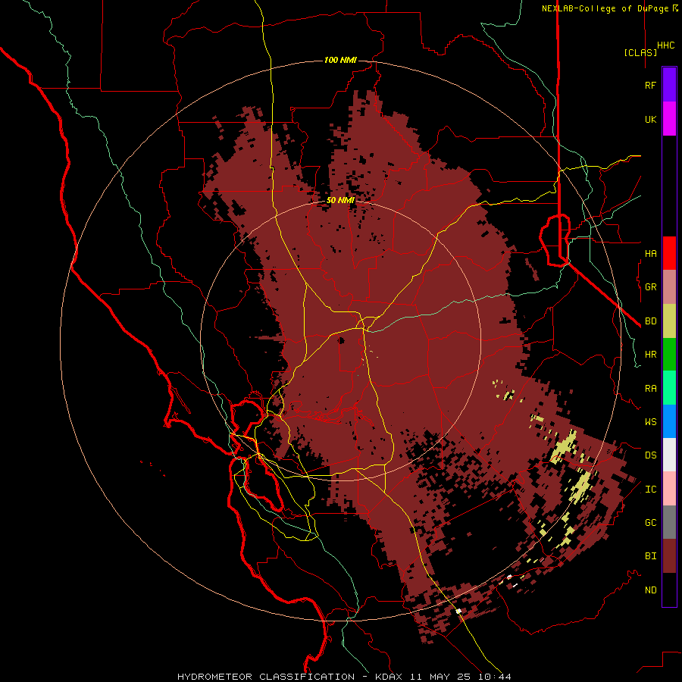Click the IC light pink legend swatch
Image resolution: width=682 pixels, height=682 pixels.
669,489
